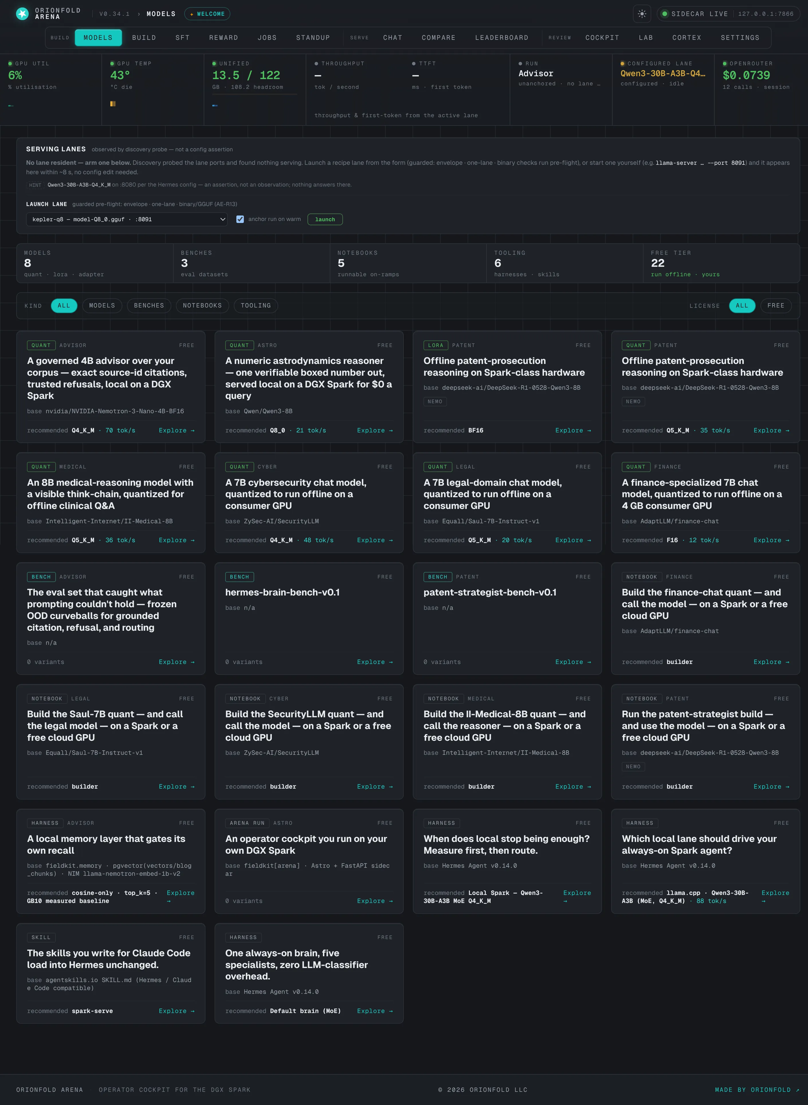Enable the anchor run on warm checkbox
The width and height of the screenshot is (808, 1105).
240,219
